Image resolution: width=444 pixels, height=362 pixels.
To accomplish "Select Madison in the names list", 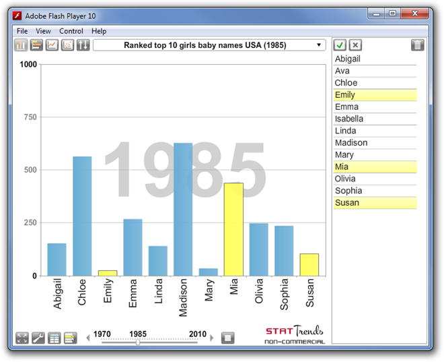I will 375,143.
